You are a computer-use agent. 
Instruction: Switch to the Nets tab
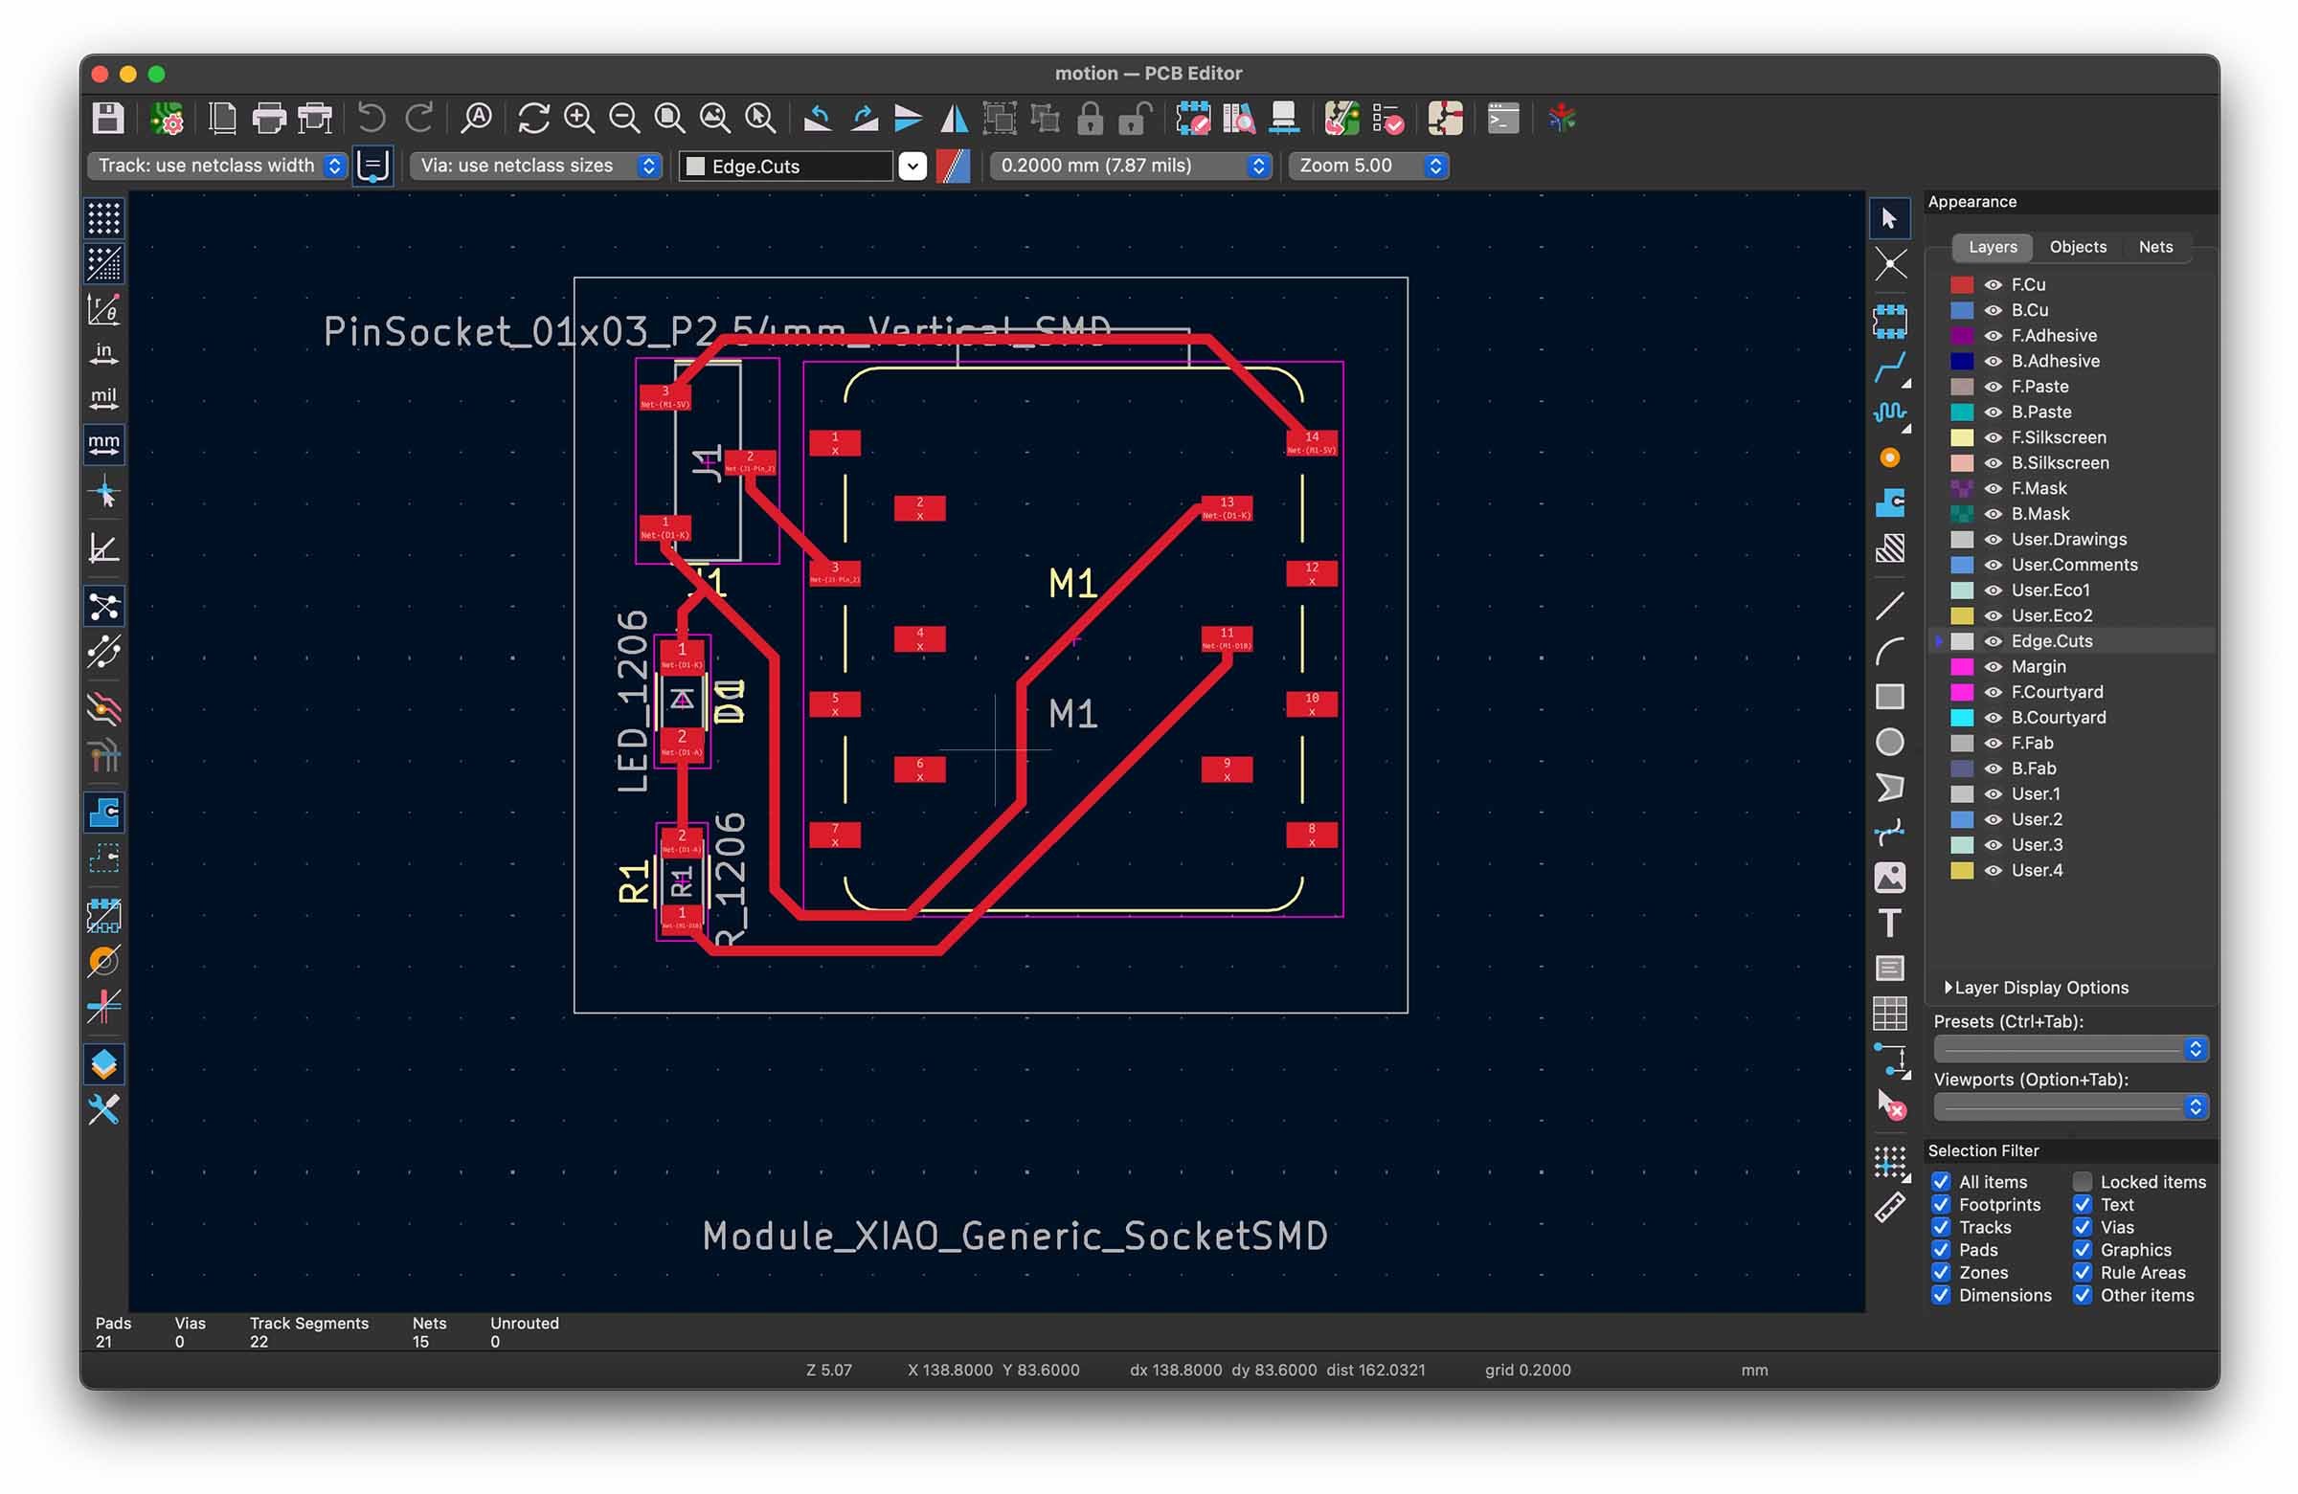pyautogui.click(x=2154, y=247)
